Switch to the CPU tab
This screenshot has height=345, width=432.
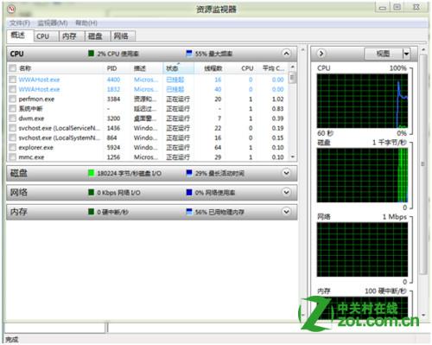[x=46, y=36]
